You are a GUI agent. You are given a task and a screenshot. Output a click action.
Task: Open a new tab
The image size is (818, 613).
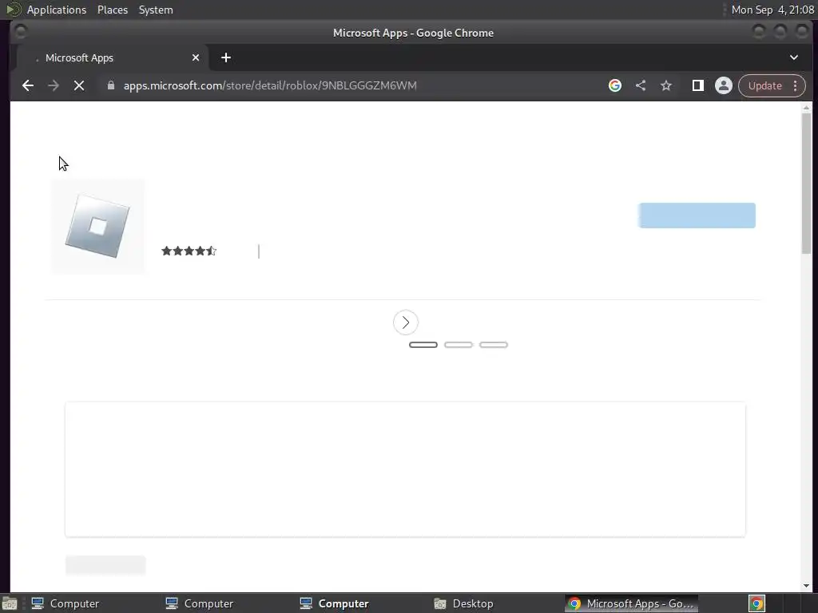coord(226,57)
